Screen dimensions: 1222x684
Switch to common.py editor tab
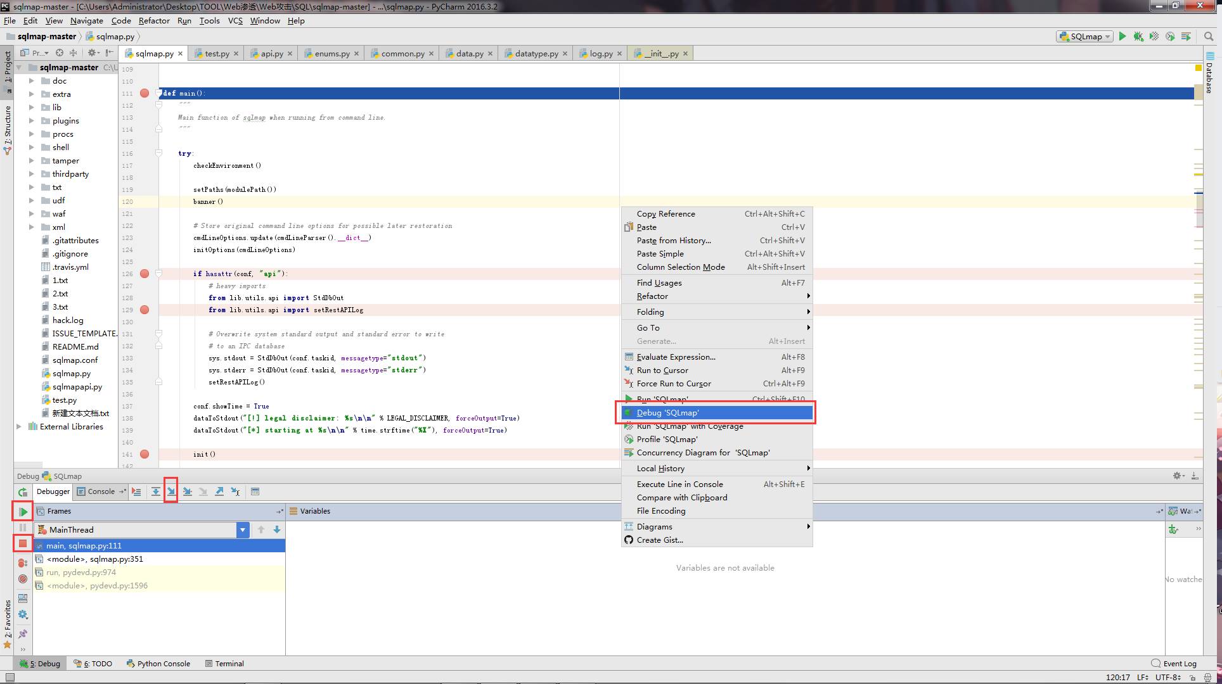pyautogui.click(x=402, y=54)
